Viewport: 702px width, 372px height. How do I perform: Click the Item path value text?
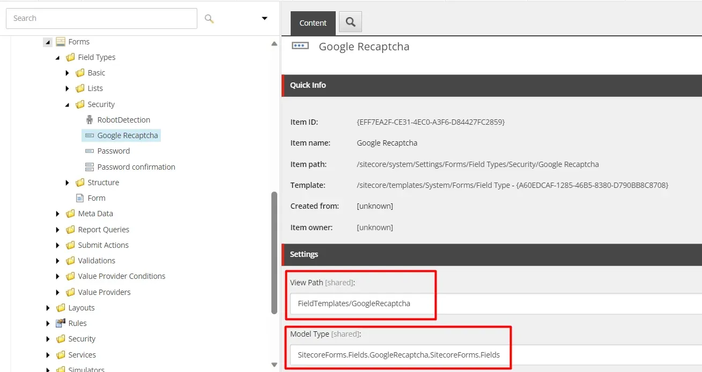[x=478, y=164]
